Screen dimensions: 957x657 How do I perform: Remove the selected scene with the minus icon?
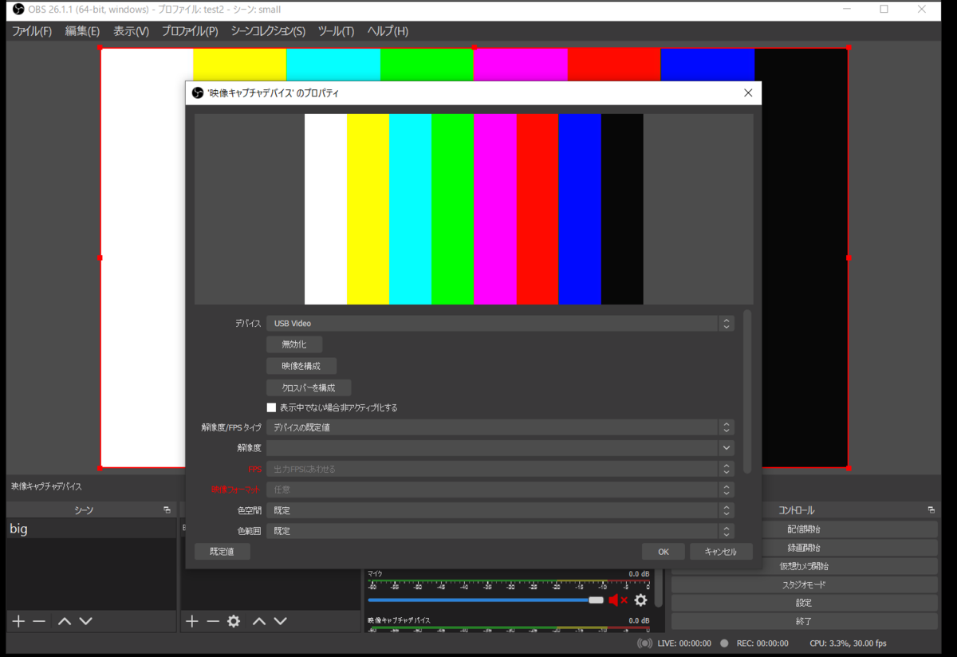(39, 621)
